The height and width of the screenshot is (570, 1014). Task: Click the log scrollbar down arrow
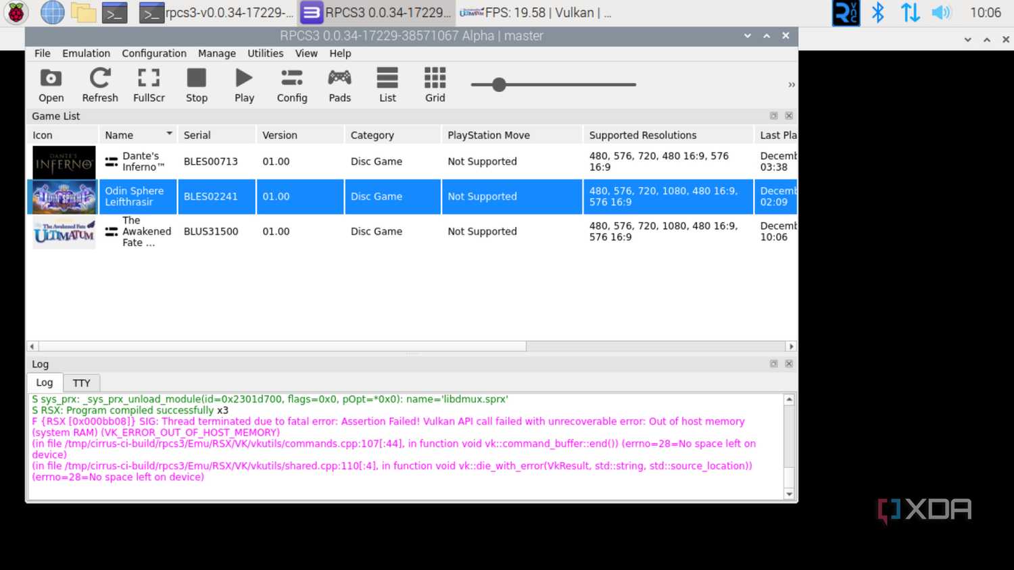789,494
